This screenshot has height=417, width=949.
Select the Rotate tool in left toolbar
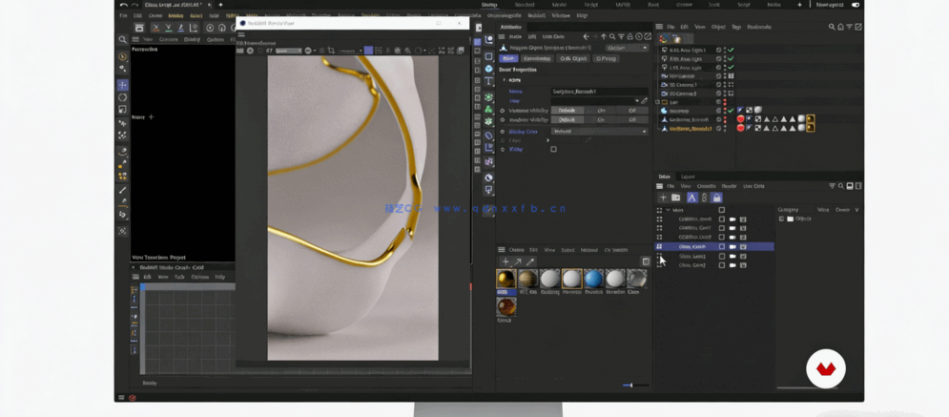click(x=123, y=97)
